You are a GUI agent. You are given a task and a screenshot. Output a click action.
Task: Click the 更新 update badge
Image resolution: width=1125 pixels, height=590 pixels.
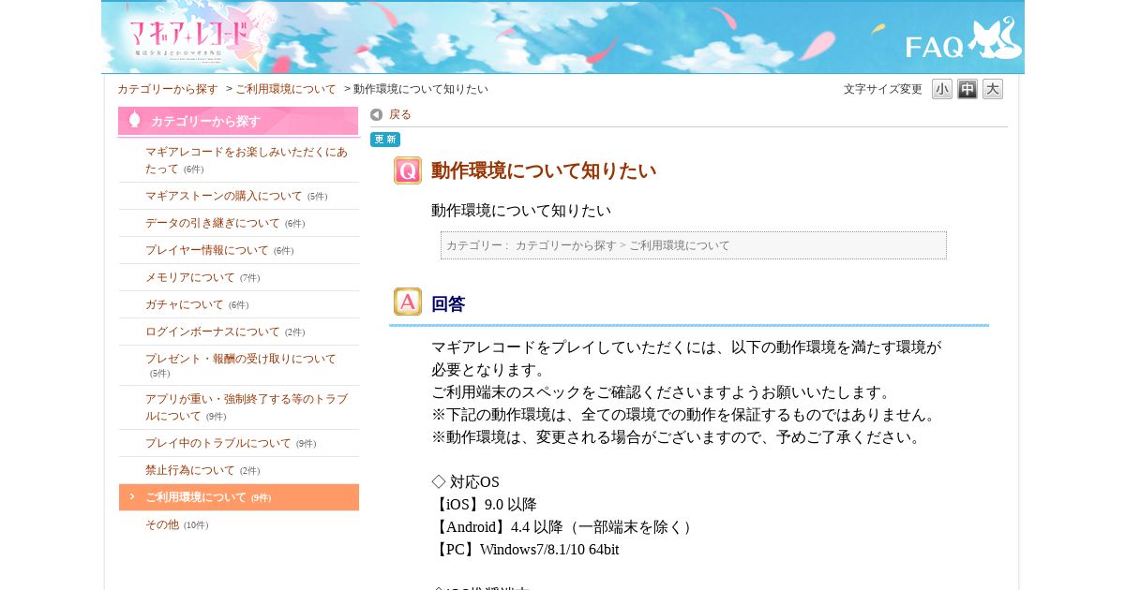(385, 140)
